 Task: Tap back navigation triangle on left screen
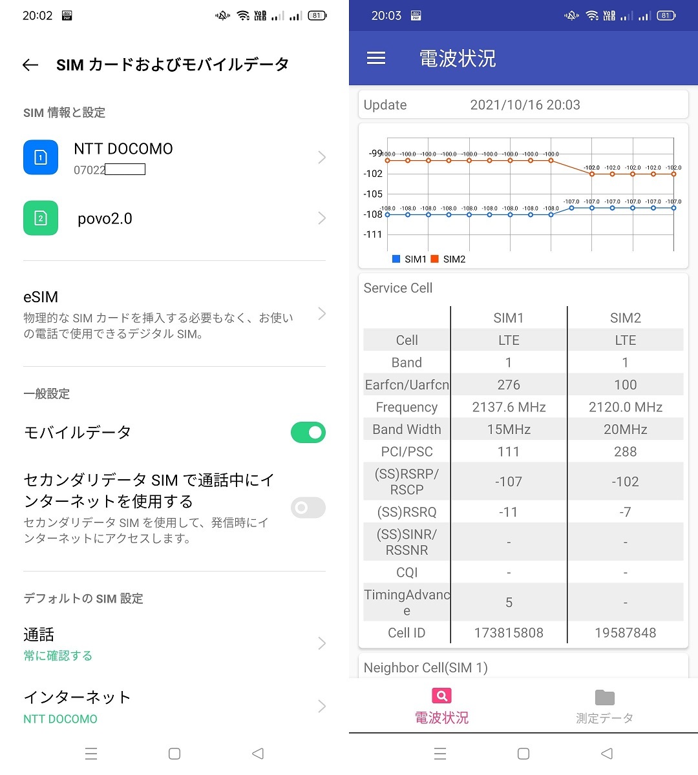(x=258, y=753)
